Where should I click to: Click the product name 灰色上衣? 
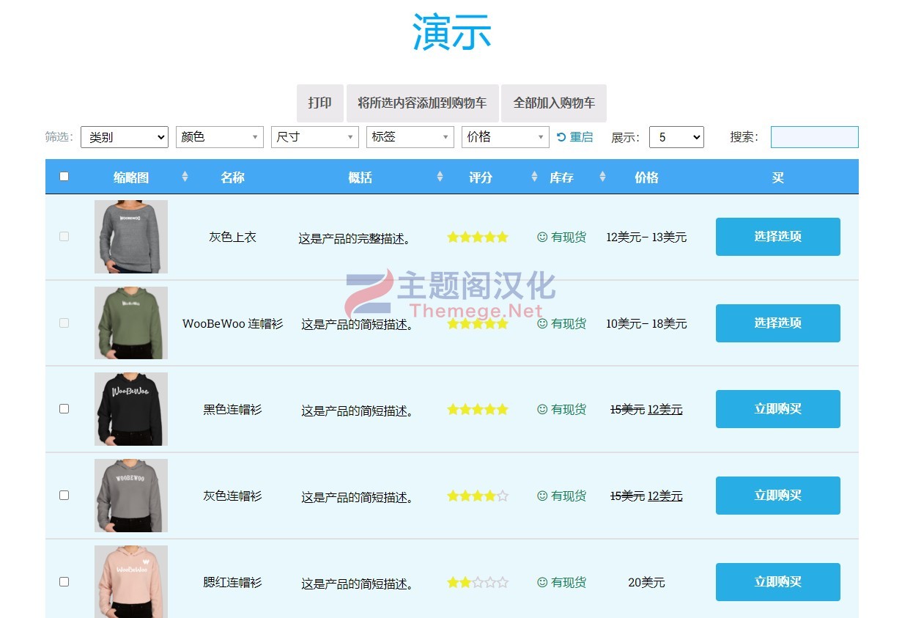[232, 237]
